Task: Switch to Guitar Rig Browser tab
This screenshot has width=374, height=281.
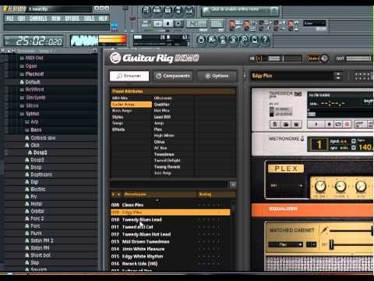Action: tap(129, 76)
